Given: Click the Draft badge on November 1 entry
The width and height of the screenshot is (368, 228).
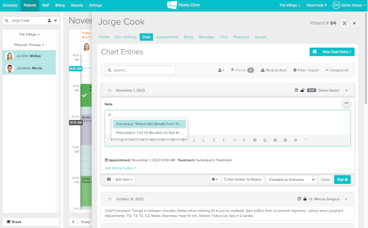Looking at the screenshot, I should [x=312, y=90].
